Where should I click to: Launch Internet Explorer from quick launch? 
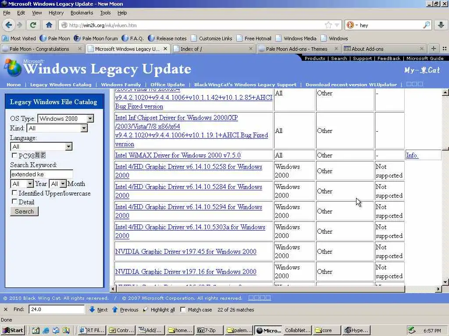46,330
